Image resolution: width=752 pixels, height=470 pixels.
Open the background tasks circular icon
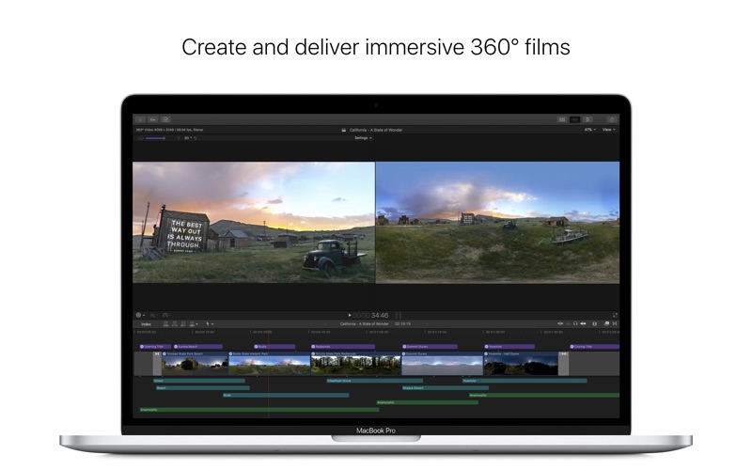165,119
